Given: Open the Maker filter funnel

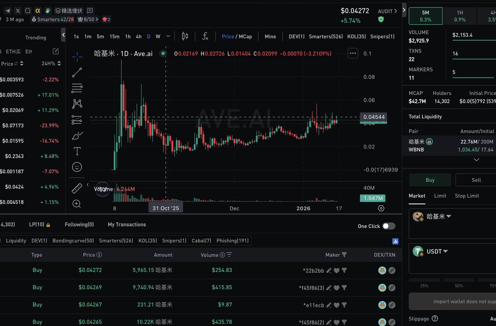Looking at the screenshot, I should (344, 255).
